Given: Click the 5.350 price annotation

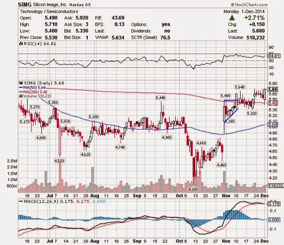Looking at the screenshot, I should pyautogui.click(x=53, y=103).
